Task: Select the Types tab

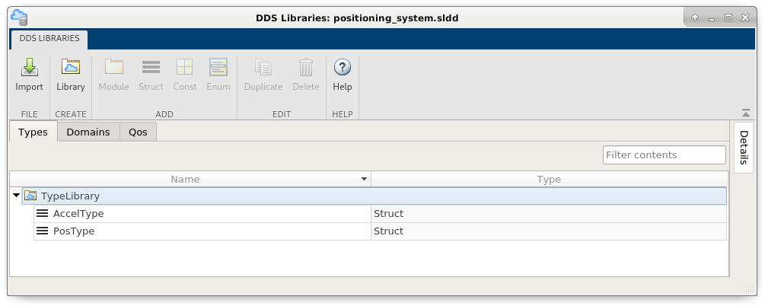Action: [33, 132]
